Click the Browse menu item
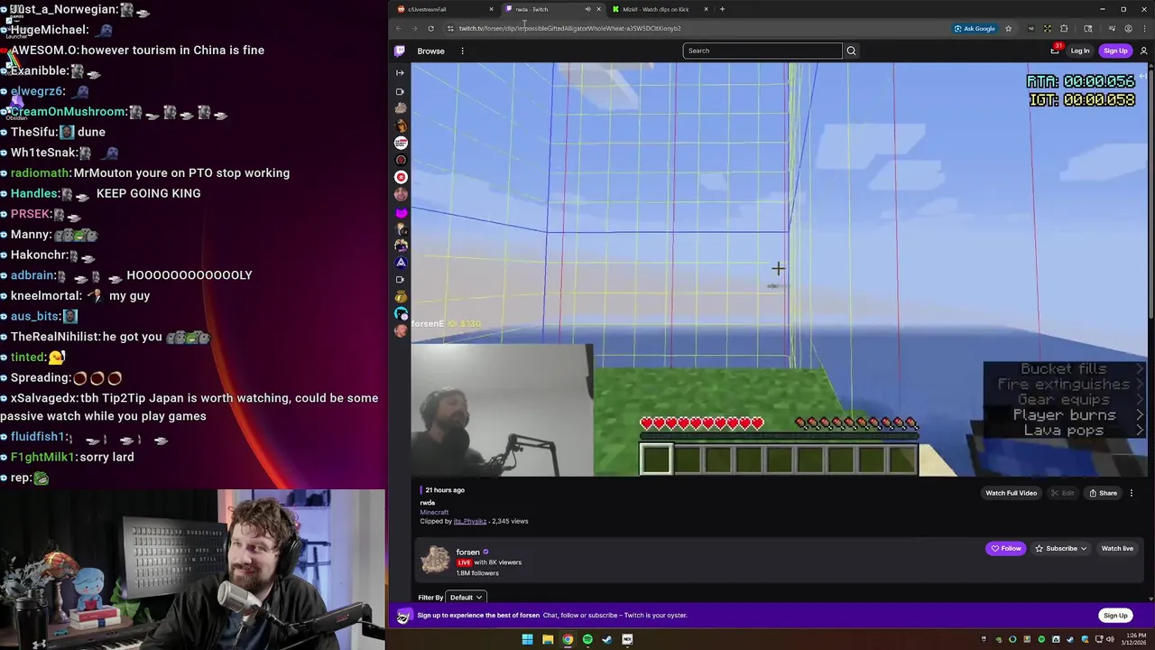The image size is (1155, 650). pos(430,51)
